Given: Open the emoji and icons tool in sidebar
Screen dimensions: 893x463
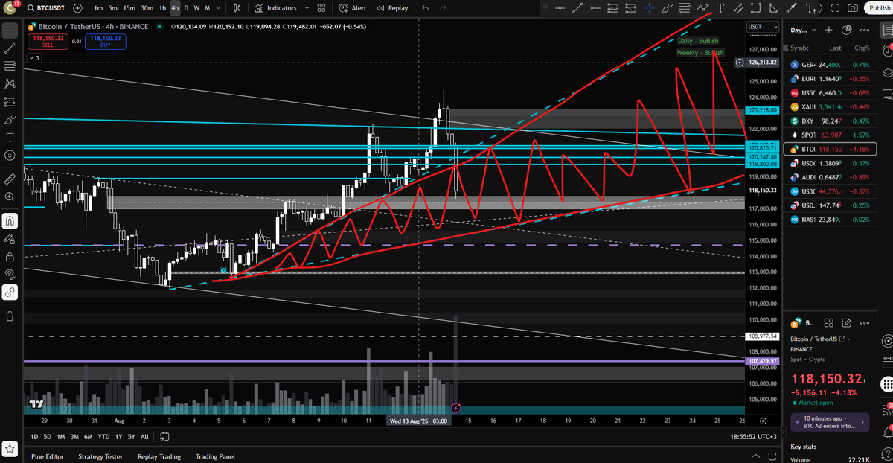Looking at the screenshot, I should point(10,156).
